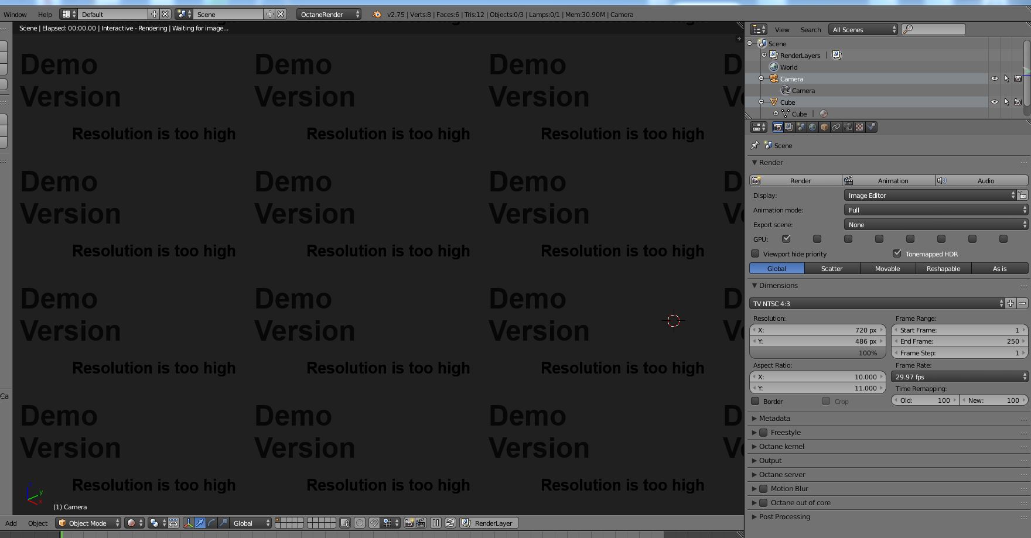
Task: Open the Object properties tab icon
Action: click(x=824, y=127)
